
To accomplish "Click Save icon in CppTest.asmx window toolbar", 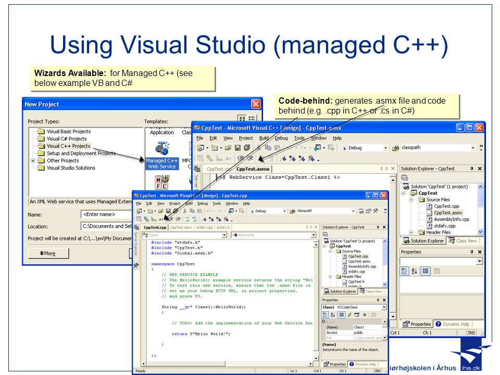I will coord(238,147).
